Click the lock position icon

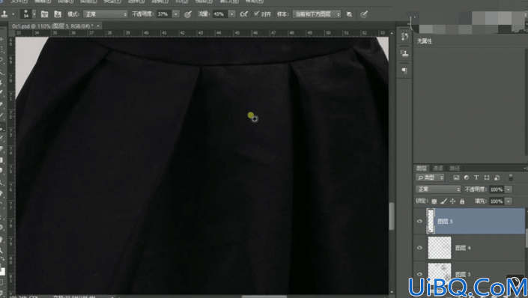pyautogui.click(x=452, y=201)
